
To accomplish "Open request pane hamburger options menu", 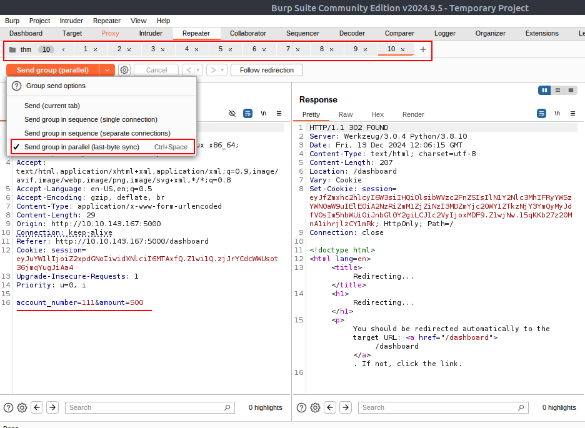I will (279, 113).
